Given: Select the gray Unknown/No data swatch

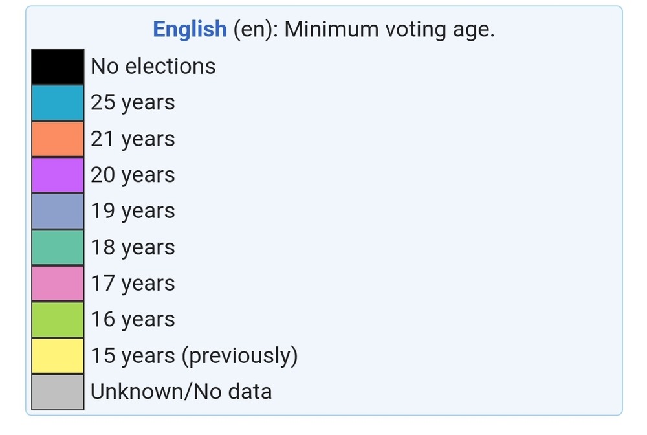Looking at the screenshot, I should coord(58,392).
